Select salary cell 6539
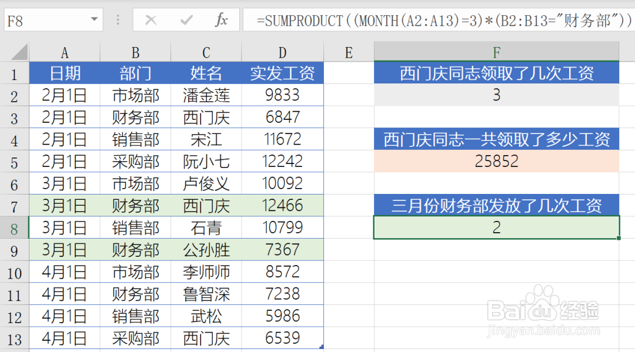Screen dimensions: 635x352 pos(282,338)
